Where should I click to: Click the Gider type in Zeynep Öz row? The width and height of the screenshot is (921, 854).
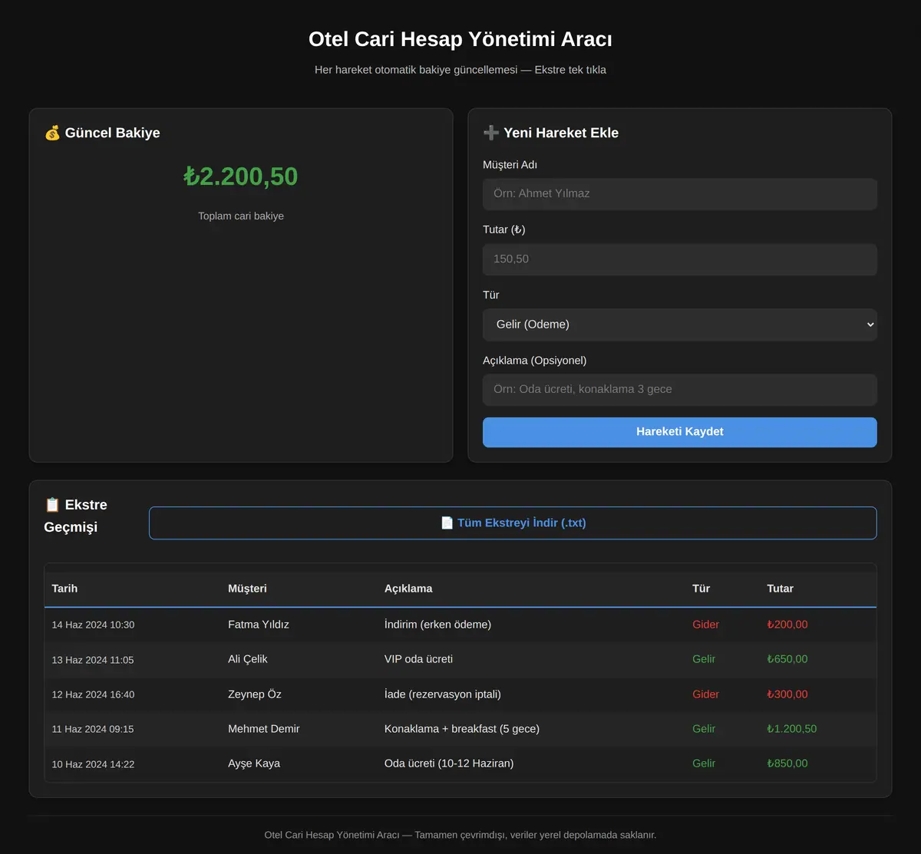pyautogui.click(x=706, y=694)
